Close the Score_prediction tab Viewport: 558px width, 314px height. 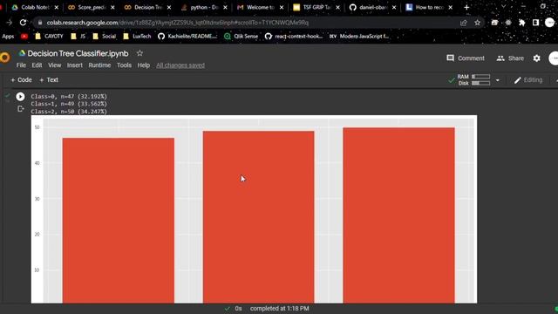click(x=112, y=7)
